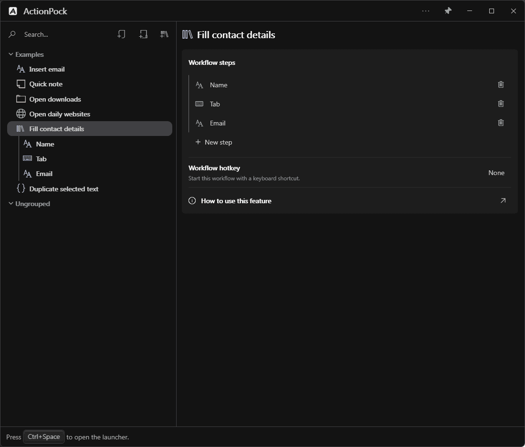Click the Fill contact details heading icon
Viewport: 525px width, 447px height.
(187, 34)
